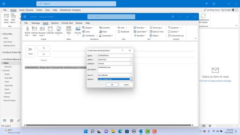This screenshot has width=240, height=135.
Task: Open the File tab of message window
Action: [26, 23]
